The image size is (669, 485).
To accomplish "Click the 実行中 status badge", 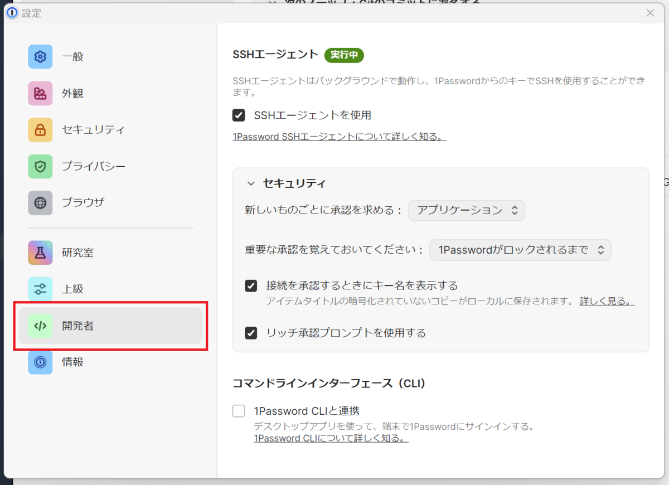I will 344,55.
